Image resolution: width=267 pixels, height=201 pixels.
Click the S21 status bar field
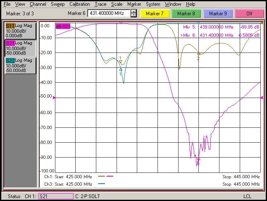[x=56, y=196]
